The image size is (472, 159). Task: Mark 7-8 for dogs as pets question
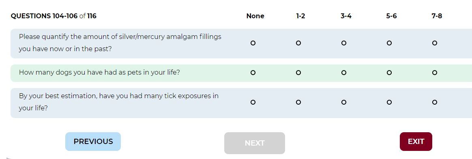(x=435, y=73)
